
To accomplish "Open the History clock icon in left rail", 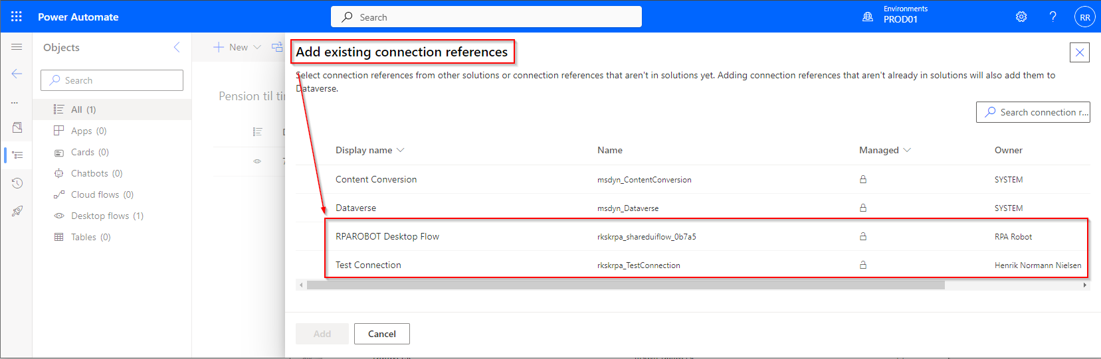I will click(x=17, y=183).
